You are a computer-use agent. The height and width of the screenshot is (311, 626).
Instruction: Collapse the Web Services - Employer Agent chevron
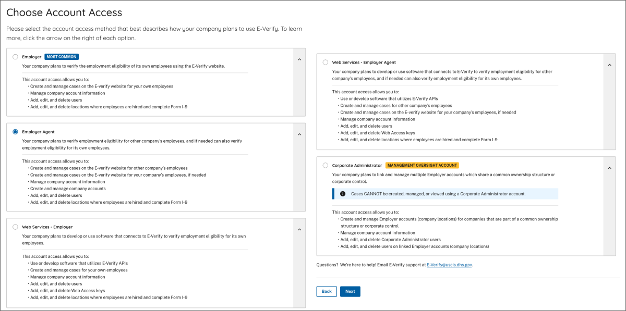(609, 65)
